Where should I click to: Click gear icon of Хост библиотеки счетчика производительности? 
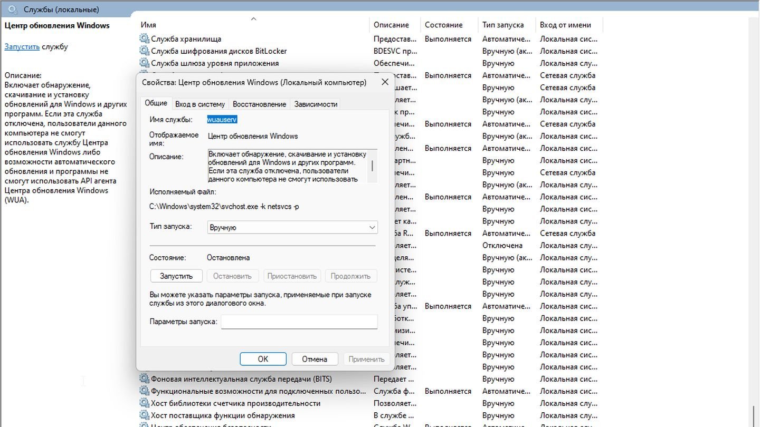pos(144,403)
